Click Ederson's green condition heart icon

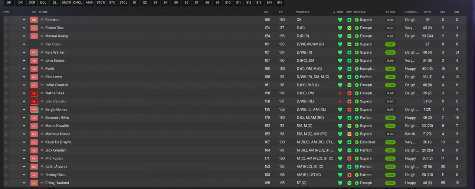340,20
